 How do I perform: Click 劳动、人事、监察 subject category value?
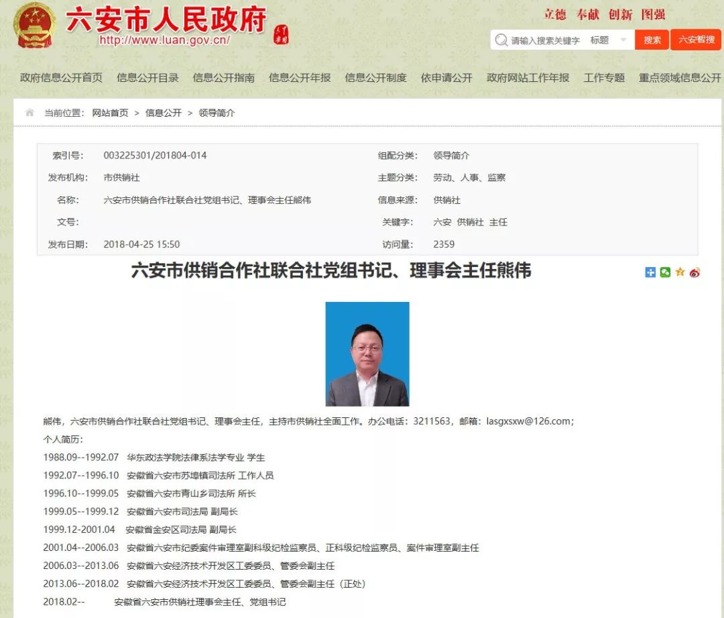[469, 178]
